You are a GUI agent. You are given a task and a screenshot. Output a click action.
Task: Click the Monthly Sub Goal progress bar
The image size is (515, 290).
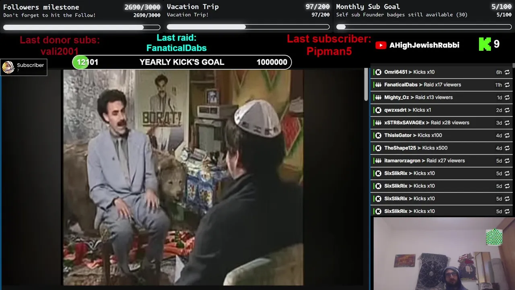(x=424, y=27)
